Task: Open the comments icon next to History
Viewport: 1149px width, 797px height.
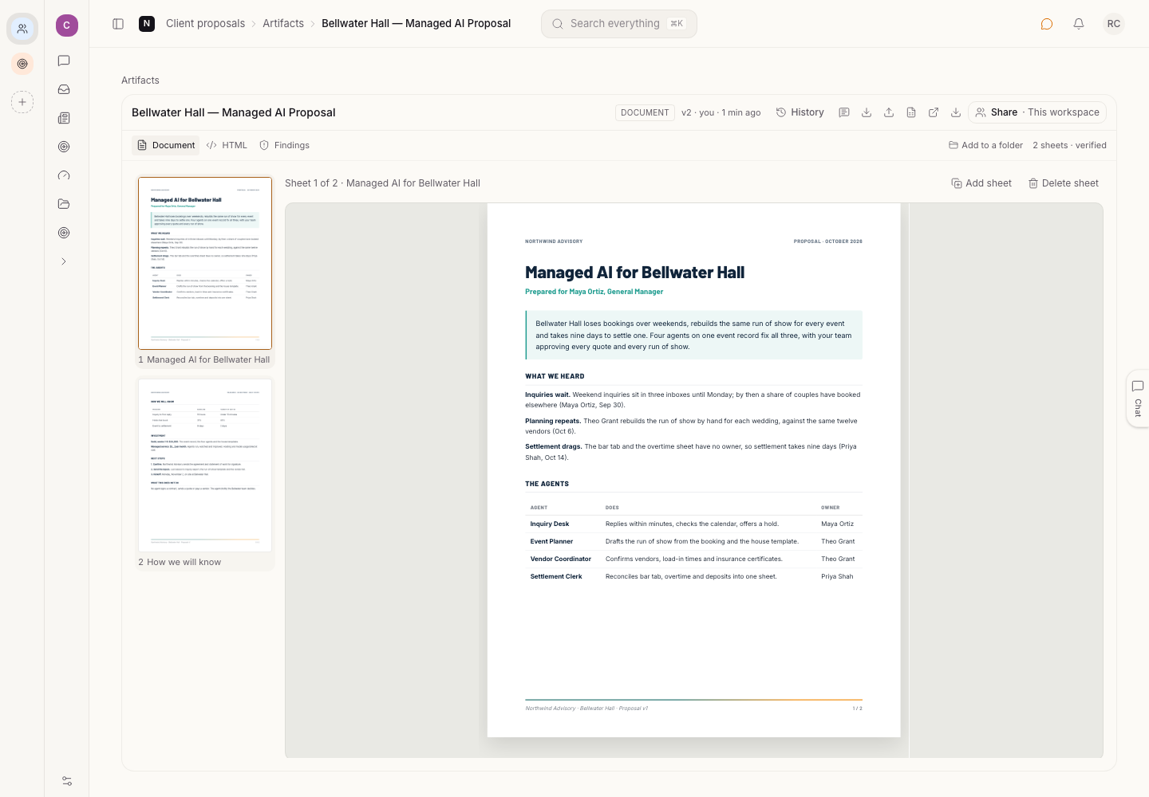Action: 844,112
